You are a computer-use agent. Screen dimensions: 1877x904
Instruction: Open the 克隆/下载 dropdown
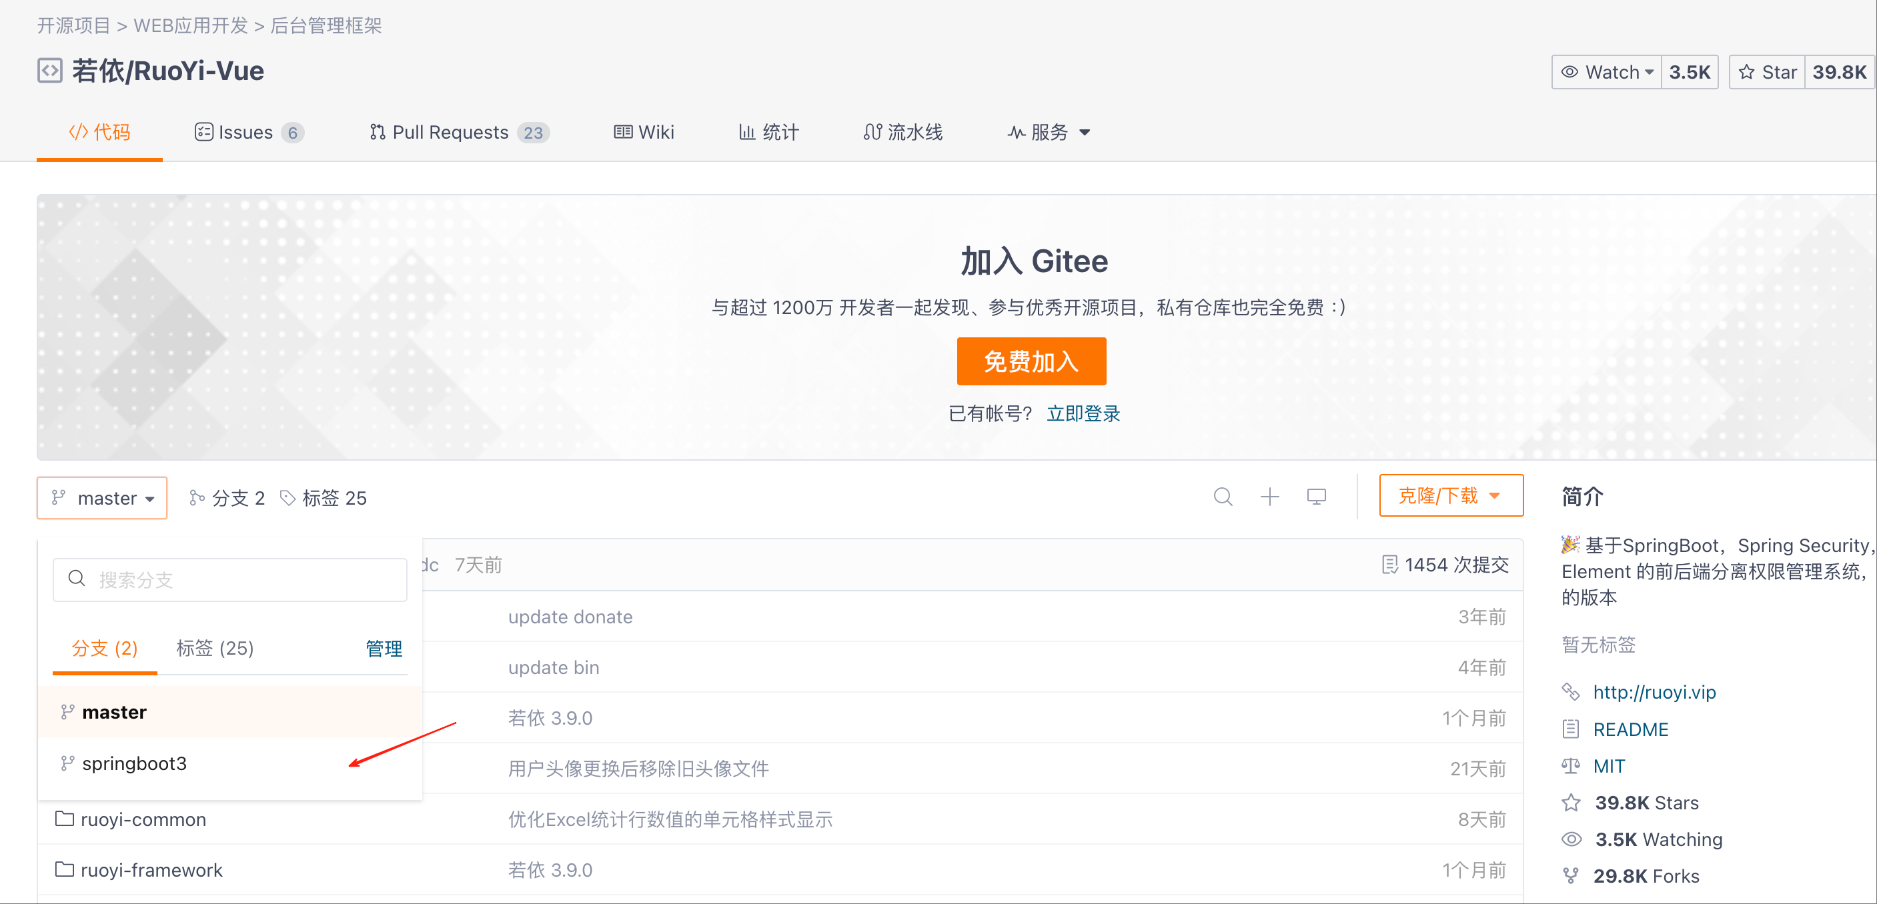[x=1450, y=496]
